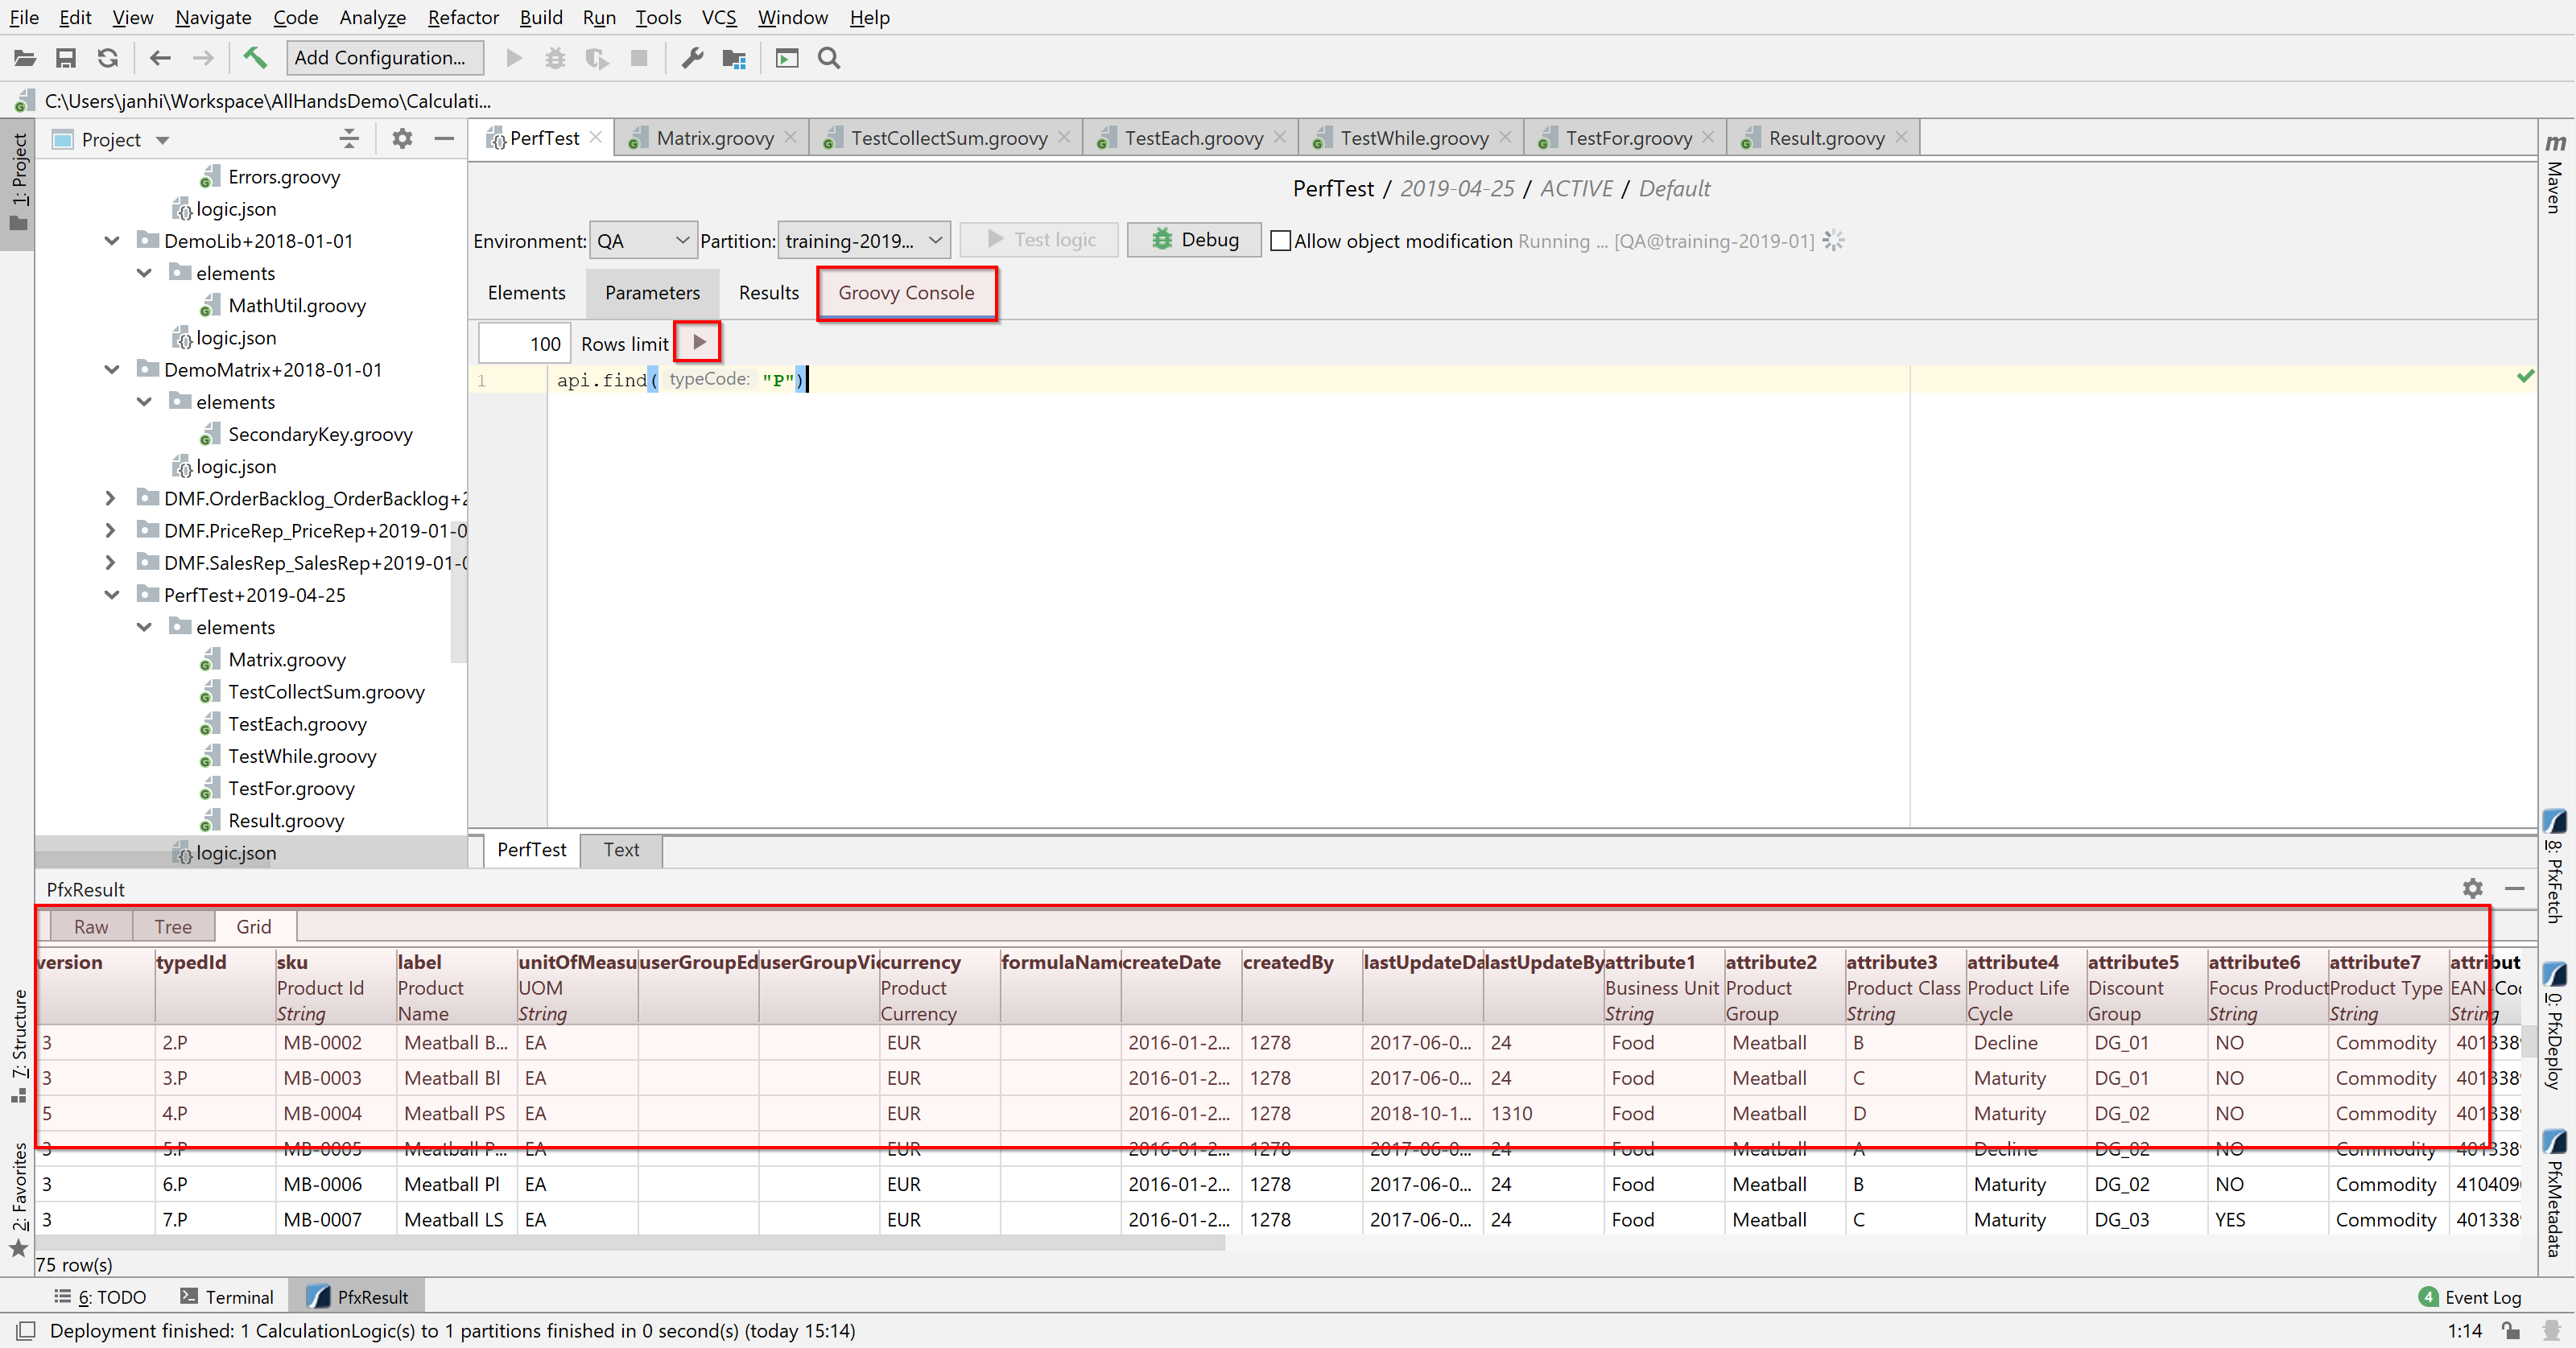This screenshot has height=1348, width=2576.
Task: Click the Rows limit input field
Action: [525, 343]
